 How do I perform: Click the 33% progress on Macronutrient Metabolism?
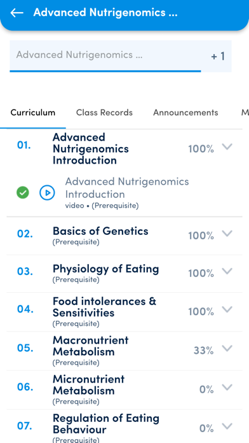pyautogui.click(x=204, y=351)
